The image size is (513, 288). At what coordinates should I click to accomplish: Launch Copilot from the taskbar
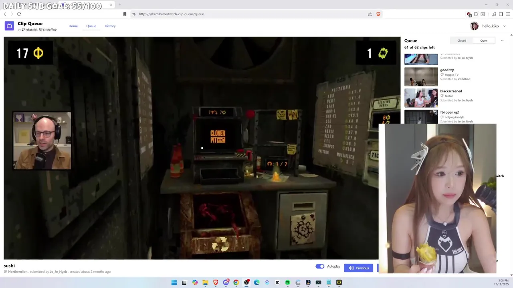pyautogui.click(x=195, y=282)
